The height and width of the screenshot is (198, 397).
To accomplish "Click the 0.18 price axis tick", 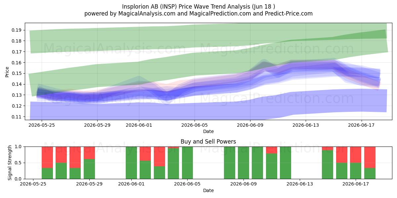I will (x=17, y=41).
